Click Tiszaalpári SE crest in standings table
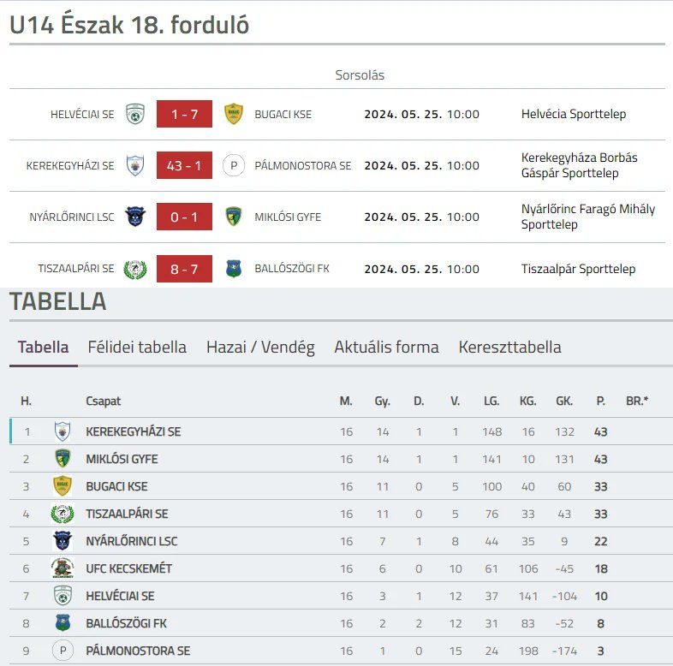The image size is (673, 666). pyautogui.click(x=63, y=514)
